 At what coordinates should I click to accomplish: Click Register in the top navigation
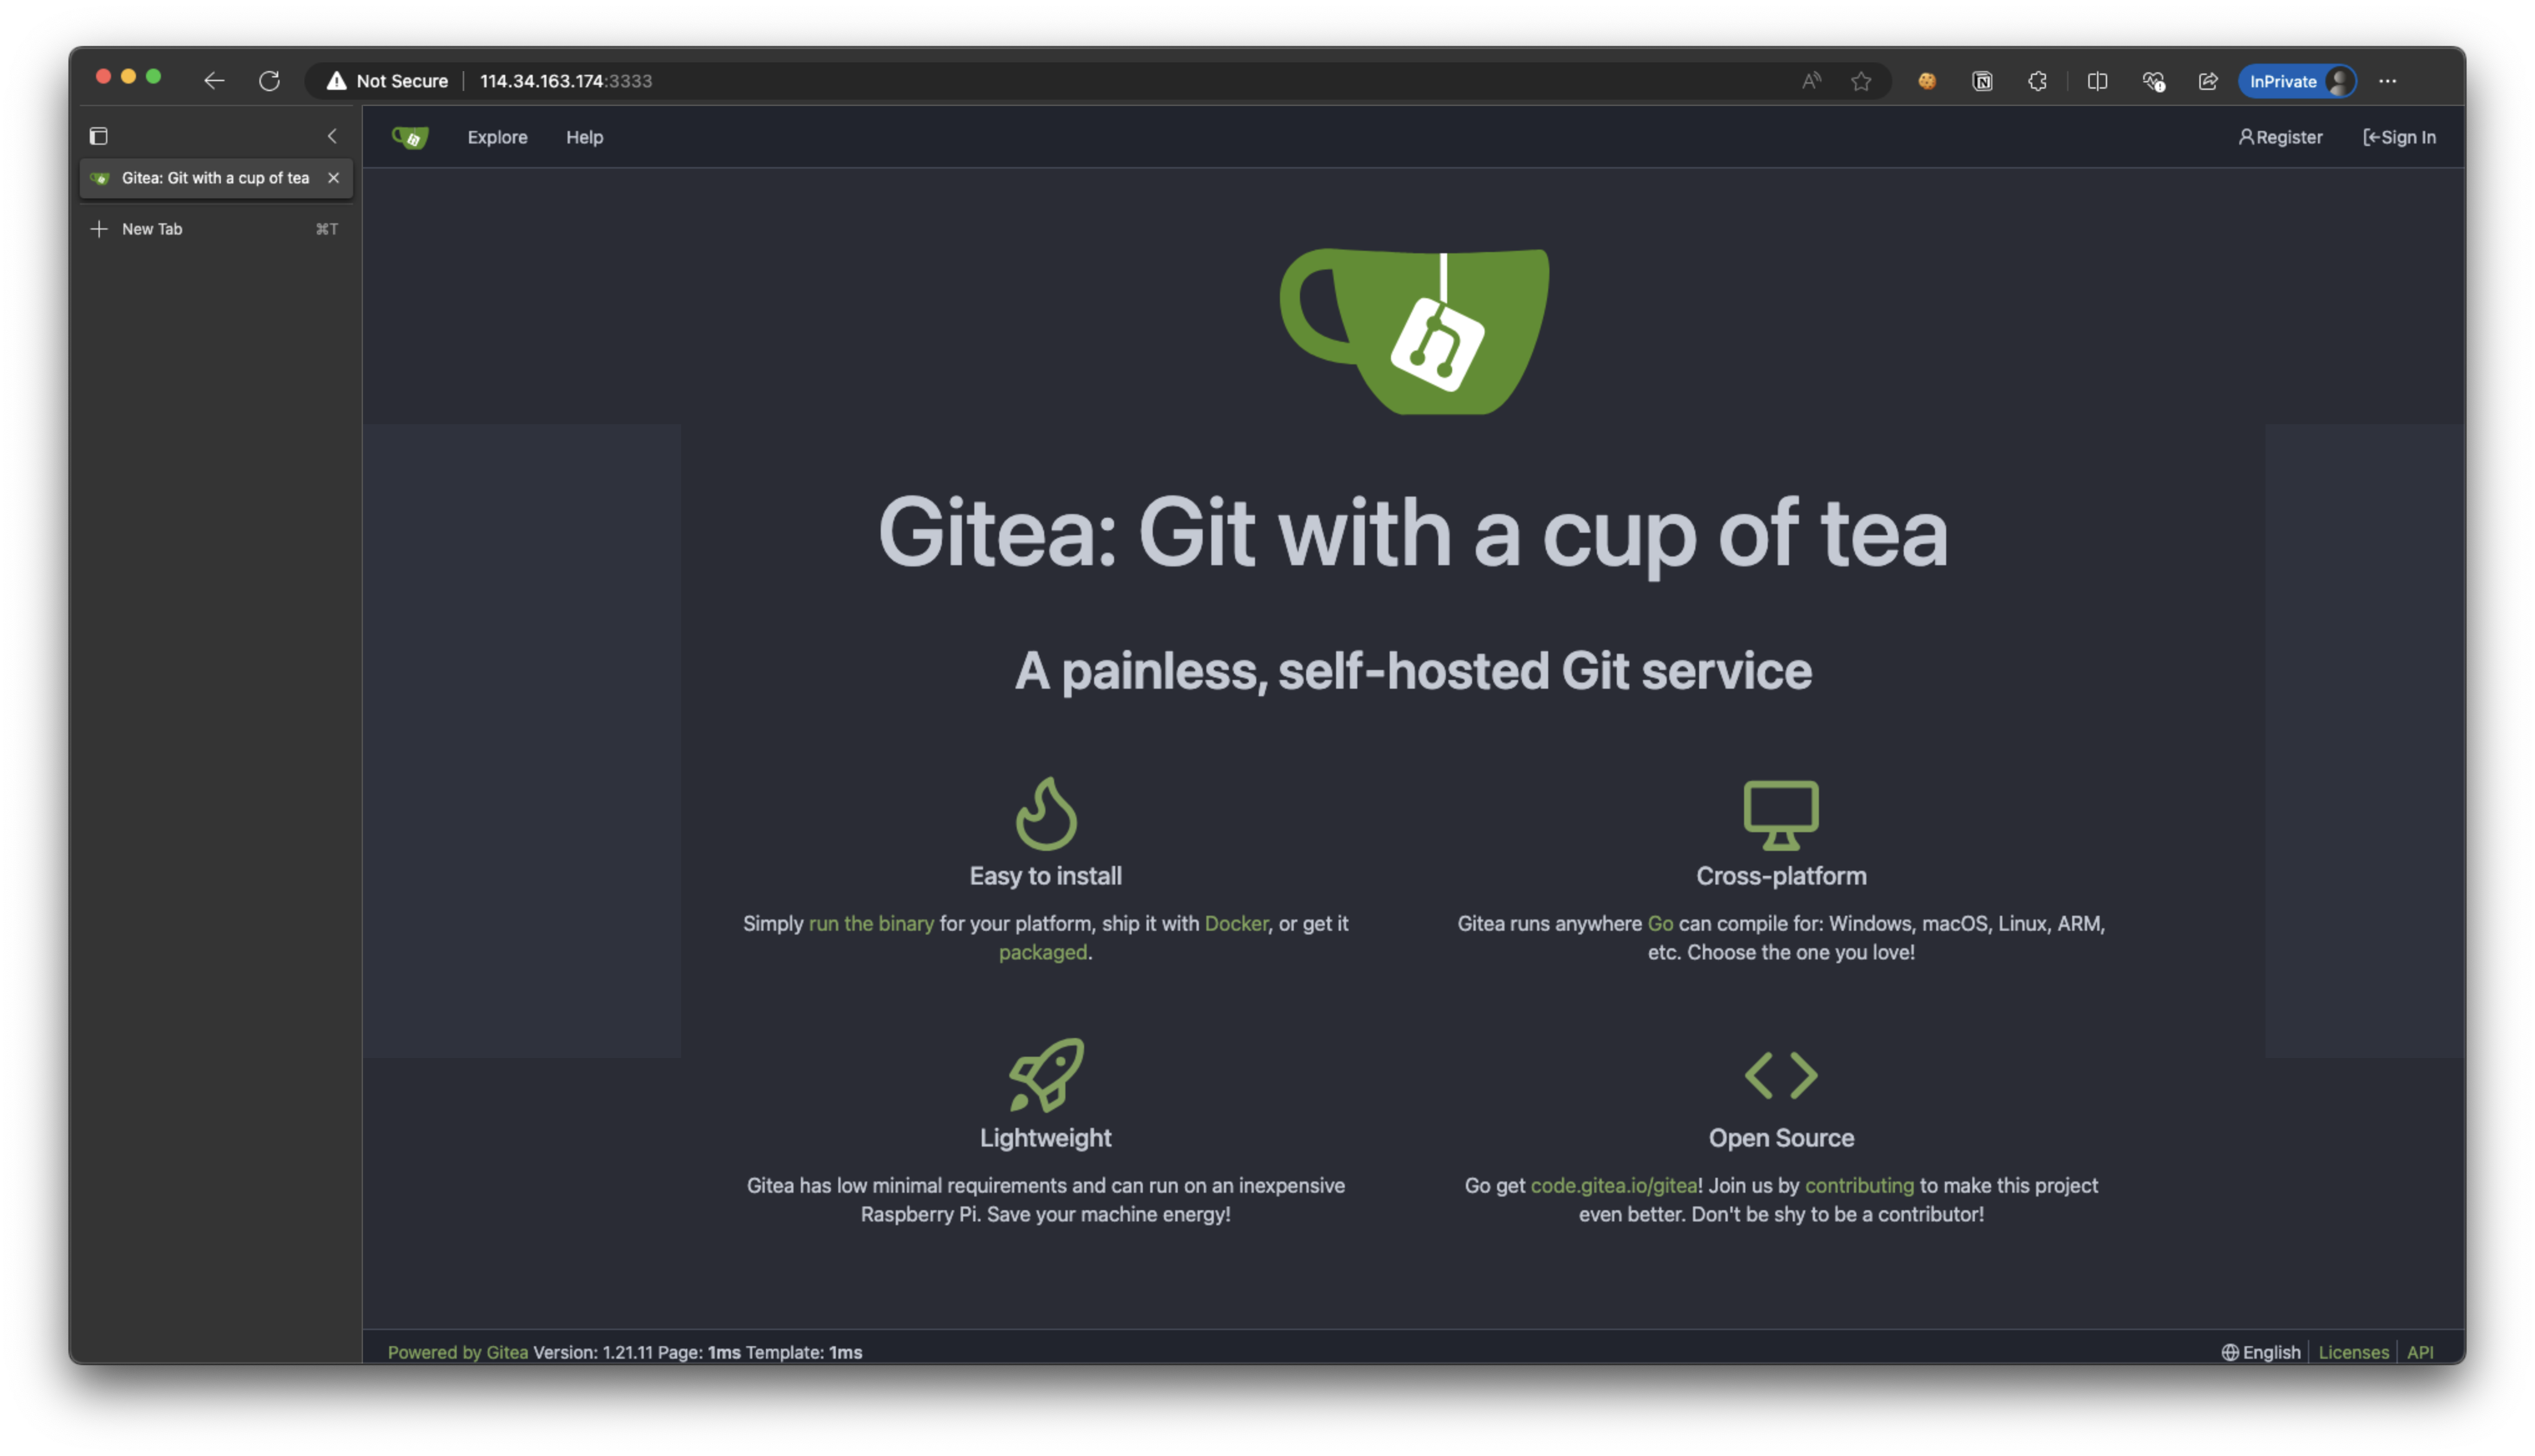tap(2280, 137)
